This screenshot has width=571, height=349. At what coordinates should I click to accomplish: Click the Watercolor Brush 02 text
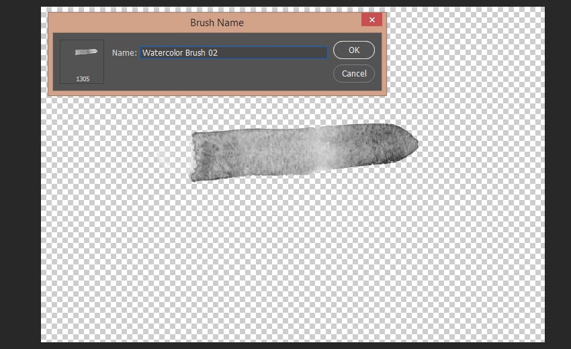point(180,52)
